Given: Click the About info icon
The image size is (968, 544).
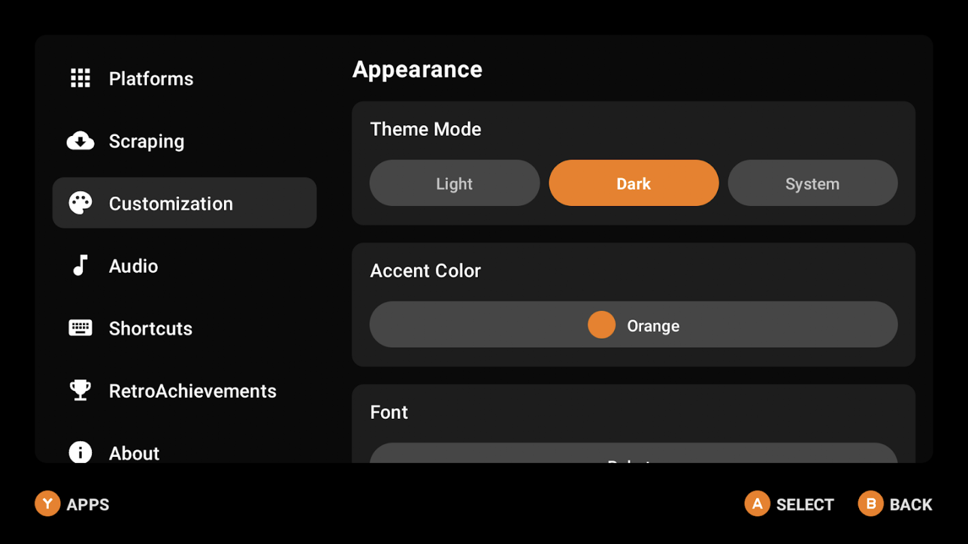Looking at the screenshot, I should (80, 452).
